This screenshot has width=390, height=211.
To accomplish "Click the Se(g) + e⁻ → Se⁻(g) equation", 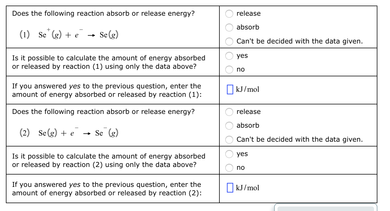I will (69, 132).
